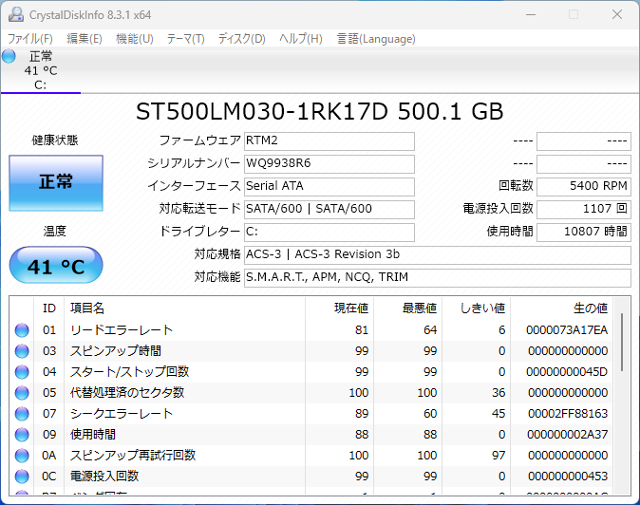Open the ファイル(F) menu
The height and width of the screenshot is (505, 640).
30,39
